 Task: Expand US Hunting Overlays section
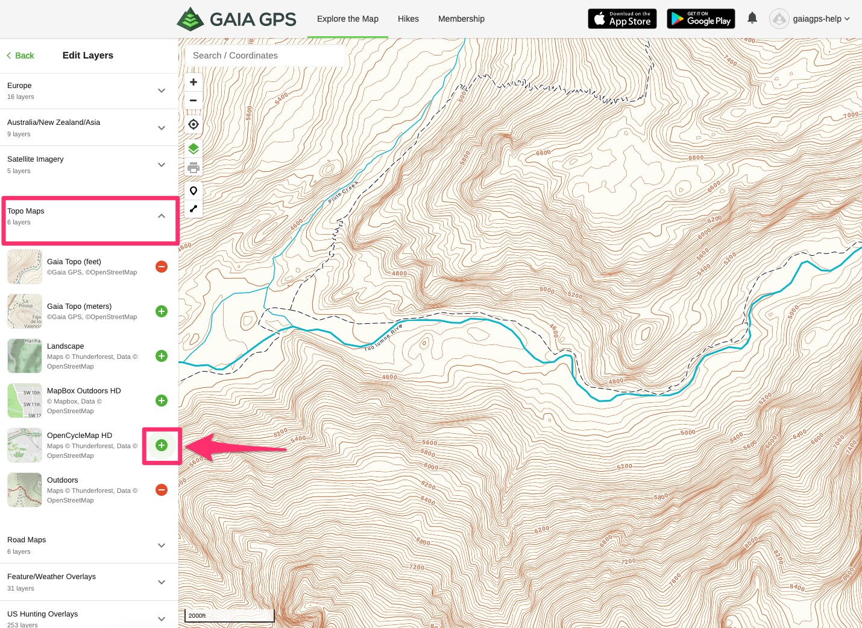(89, 615)
